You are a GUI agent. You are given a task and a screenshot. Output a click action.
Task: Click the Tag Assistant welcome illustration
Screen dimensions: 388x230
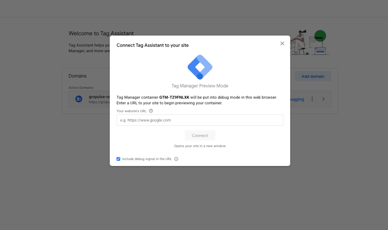[x=310, y=42]
